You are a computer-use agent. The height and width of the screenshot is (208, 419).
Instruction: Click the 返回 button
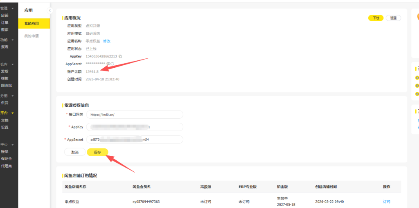[x=393, y=18]
